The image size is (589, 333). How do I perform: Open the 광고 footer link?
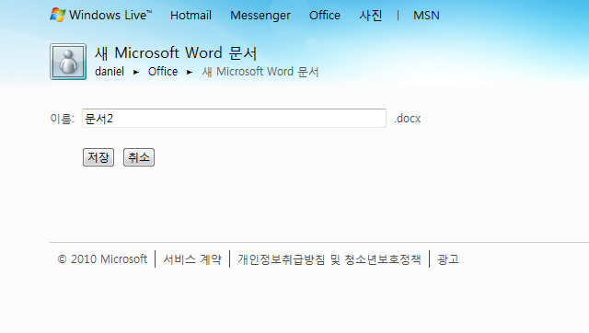448,259
